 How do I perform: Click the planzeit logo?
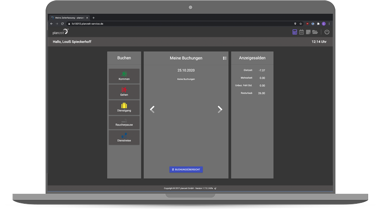click(x=61, y=32)
